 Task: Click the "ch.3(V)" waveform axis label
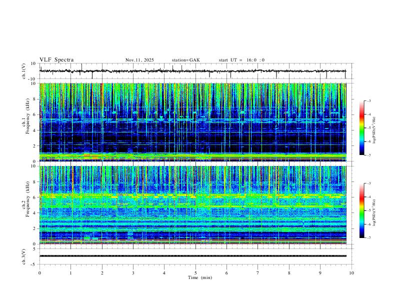tap(24, 256)
